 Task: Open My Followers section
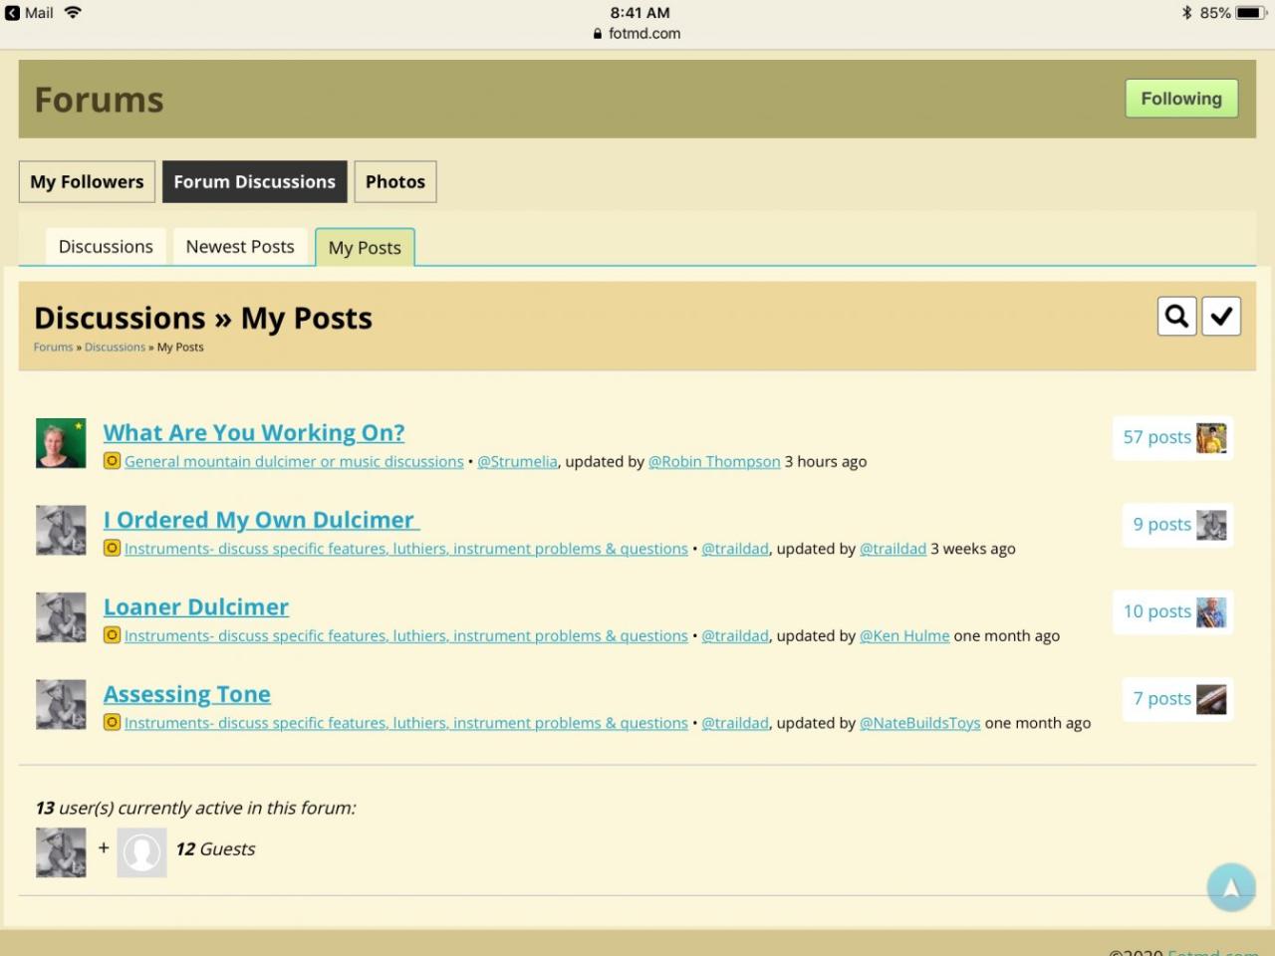tap(87, 182)
